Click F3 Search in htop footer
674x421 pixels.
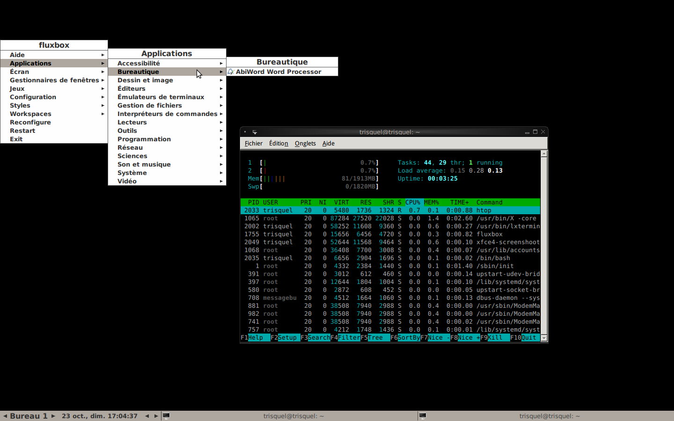(x=315, y=338)
